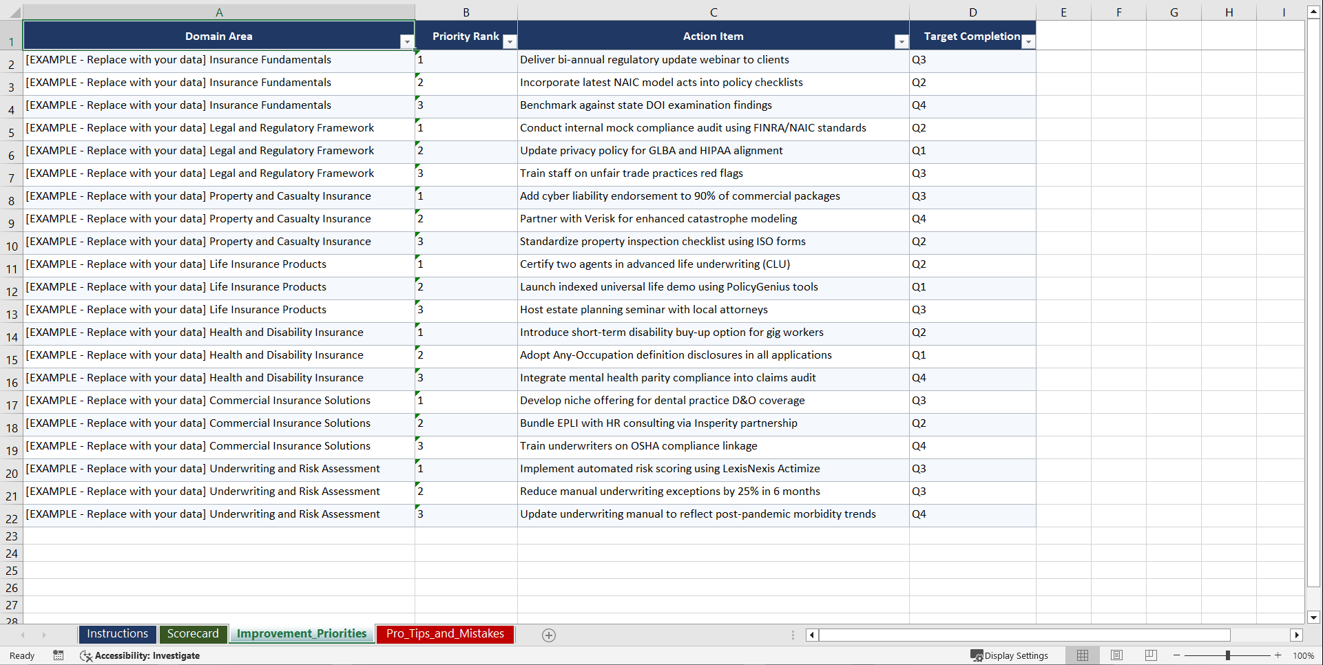Open the Pro_Tips_and_Mistakes sheet tab
The width and height of the screenshot is (1323, 665).
pyautogui.click(x=444, y=634)
